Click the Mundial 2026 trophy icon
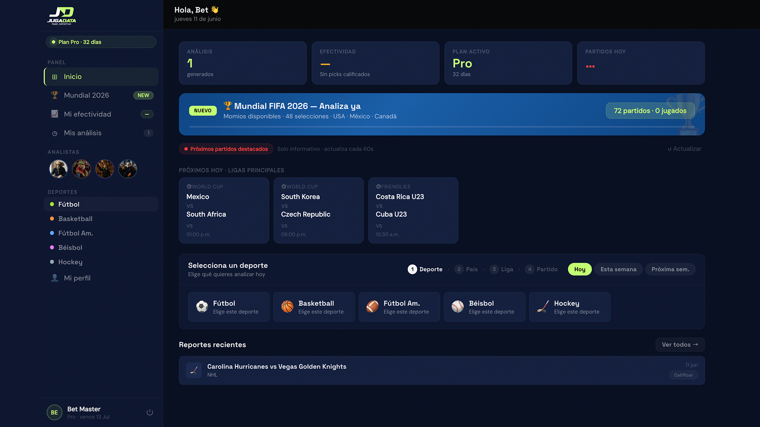The image size is (760, 427). pyautogui.click(x=55, y=95)
